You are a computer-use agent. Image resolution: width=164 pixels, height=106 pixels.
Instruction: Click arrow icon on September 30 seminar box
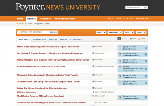[146, 69]
